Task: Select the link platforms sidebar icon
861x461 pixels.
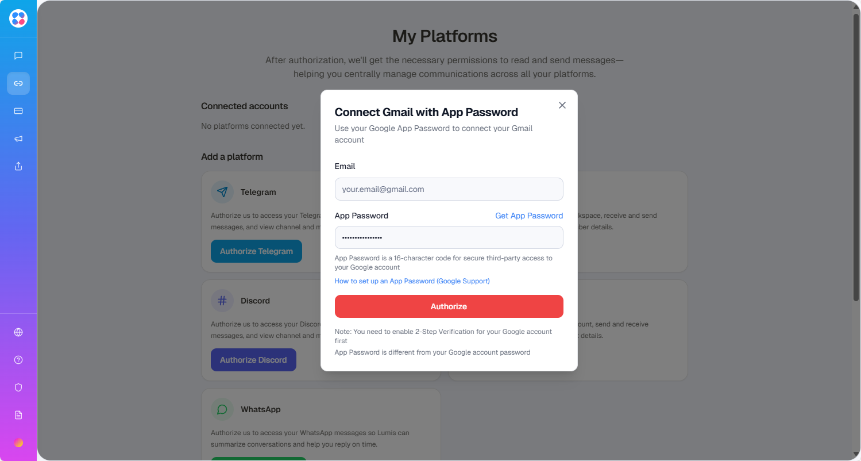Action: 18,83
